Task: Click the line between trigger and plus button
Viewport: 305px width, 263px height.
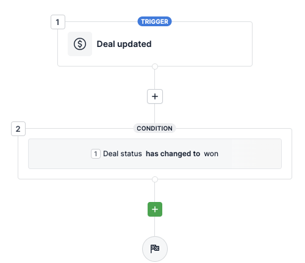Action: pyautogui.click(x=155, y=79)
